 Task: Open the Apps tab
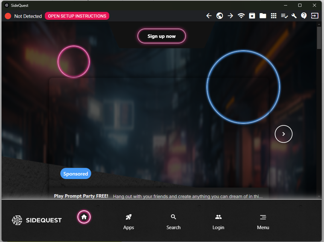click(129, 222)
